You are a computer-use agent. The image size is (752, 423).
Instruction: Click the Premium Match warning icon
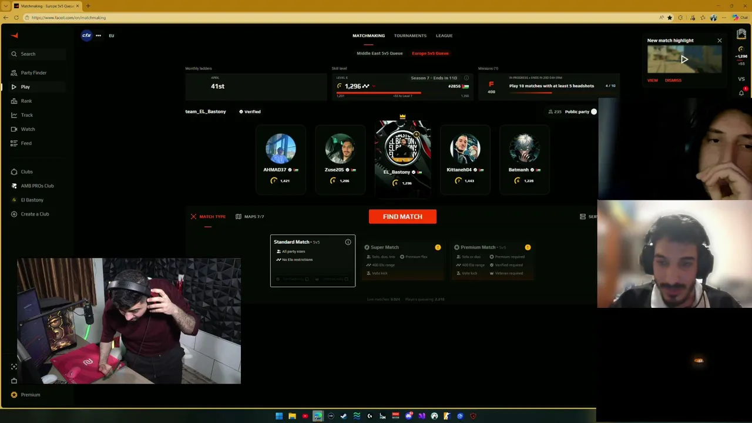[x=528, y=247]
